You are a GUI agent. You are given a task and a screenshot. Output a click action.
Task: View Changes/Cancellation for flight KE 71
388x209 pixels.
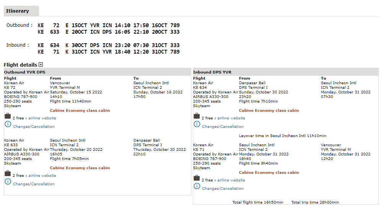[223, 189]
